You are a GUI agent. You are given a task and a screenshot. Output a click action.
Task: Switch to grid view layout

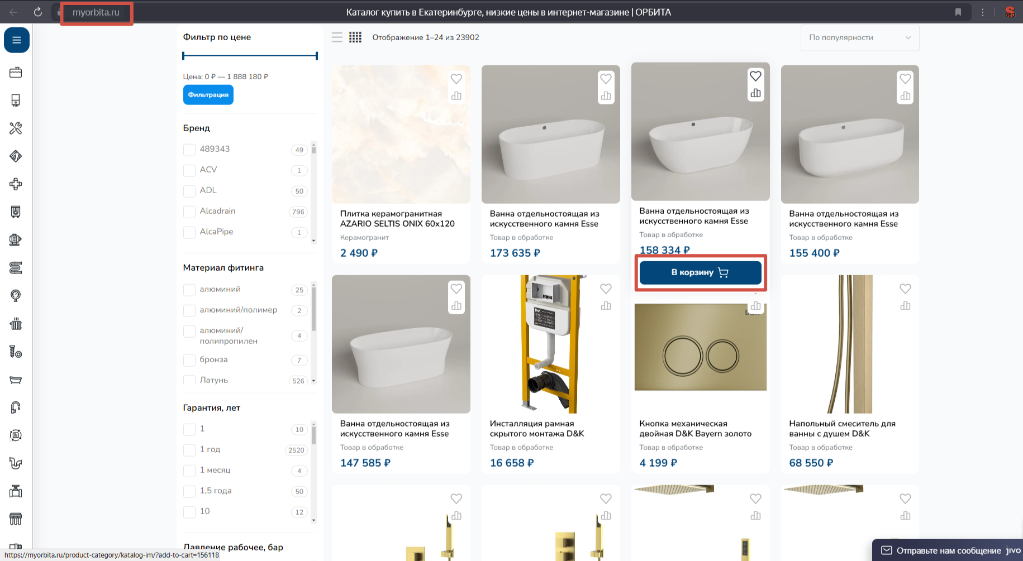click(355, 37)
